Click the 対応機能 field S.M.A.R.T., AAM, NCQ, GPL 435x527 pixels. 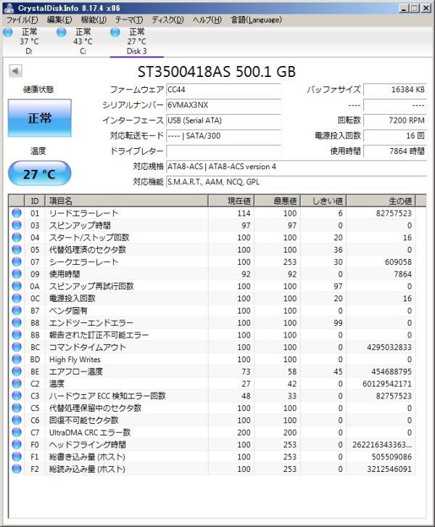297,181
